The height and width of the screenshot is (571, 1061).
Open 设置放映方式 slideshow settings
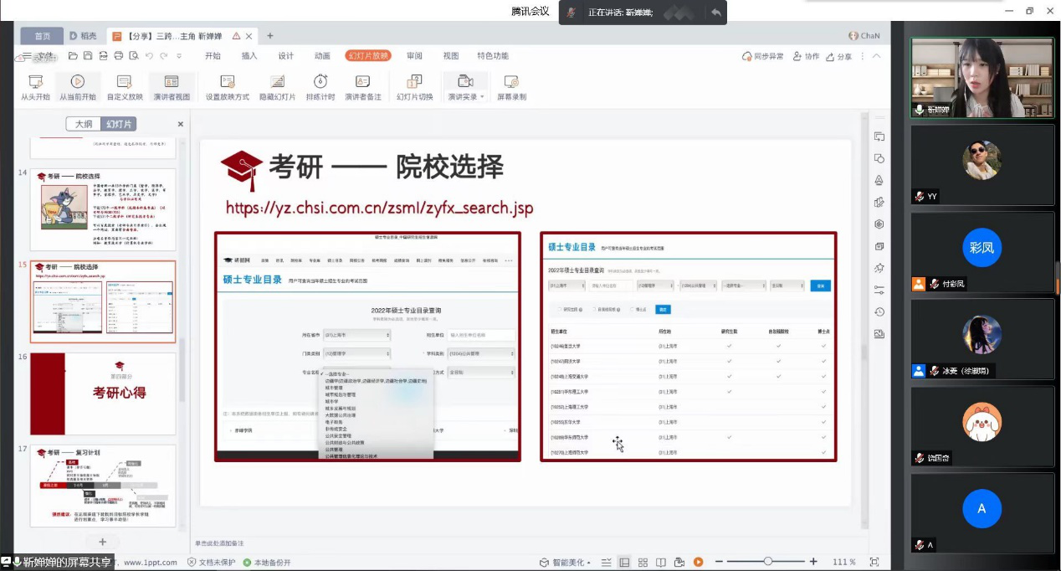tap(227, 82)
